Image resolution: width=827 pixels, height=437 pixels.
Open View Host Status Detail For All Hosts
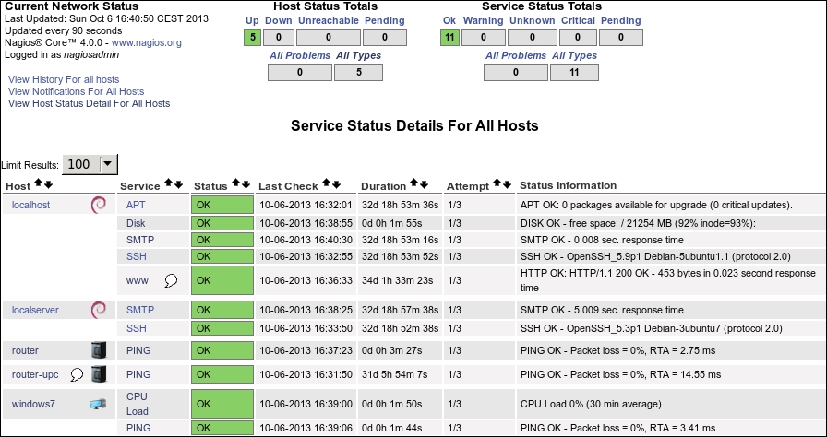89,104
